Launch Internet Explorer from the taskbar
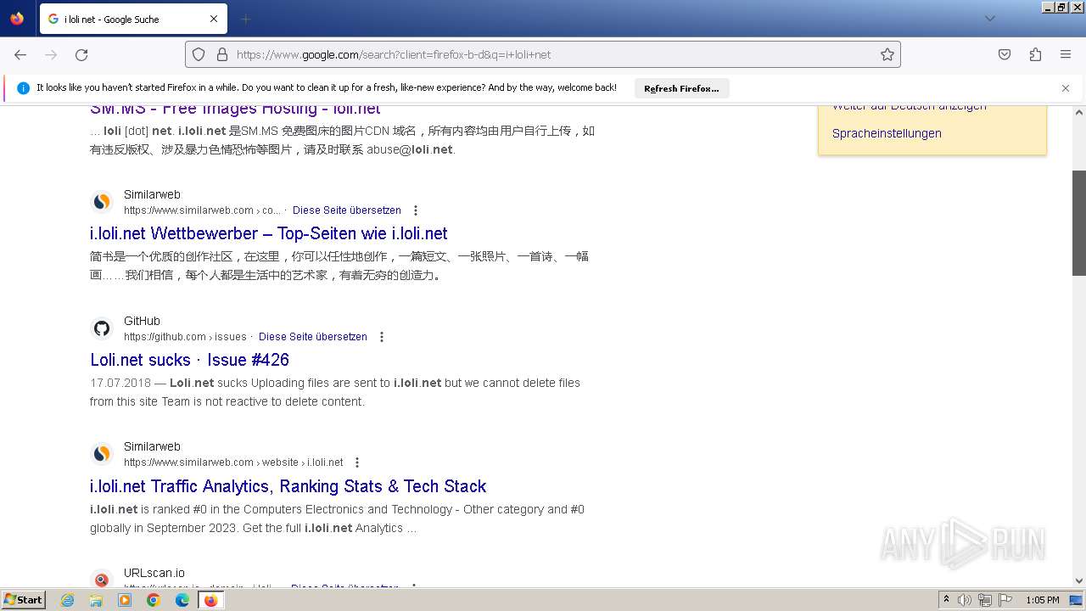Image resolution: width=1086 pixels, height=611 pixels. pyautogui.click(x=68, y=600)
